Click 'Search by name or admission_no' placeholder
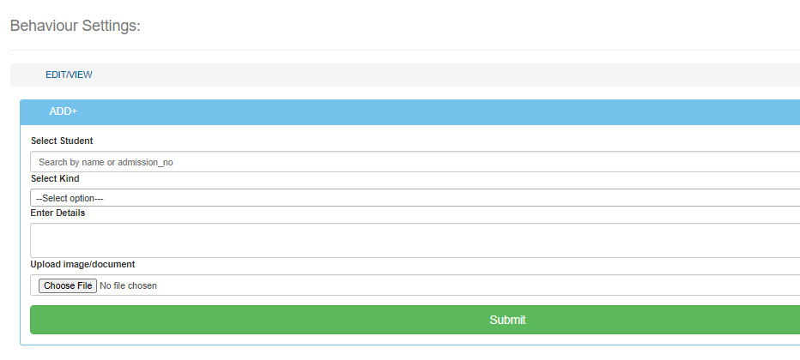The height and width of the screenshot is (360, 800). click(x=106, y=162)
